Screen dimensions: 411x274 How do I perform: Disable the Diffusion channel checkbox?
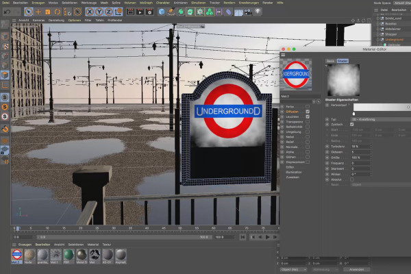(308, 112)
